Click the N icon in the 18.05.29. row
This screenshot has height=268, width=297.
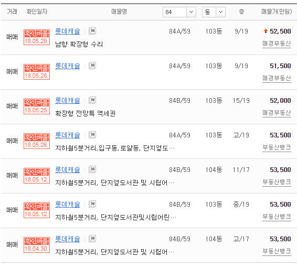[92, 31]
